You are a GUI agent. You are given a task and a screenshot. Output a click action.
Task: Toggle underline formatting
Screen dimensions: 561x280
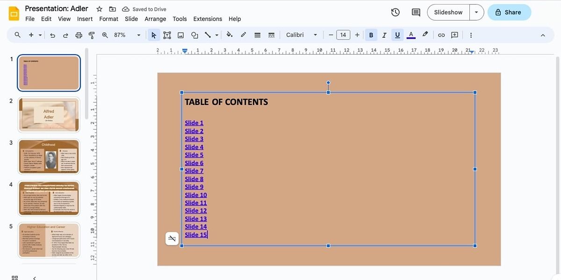coord(397,35)
